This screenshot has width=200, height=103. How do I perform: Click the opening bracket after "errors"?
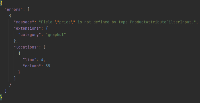[x=28, y=10]
